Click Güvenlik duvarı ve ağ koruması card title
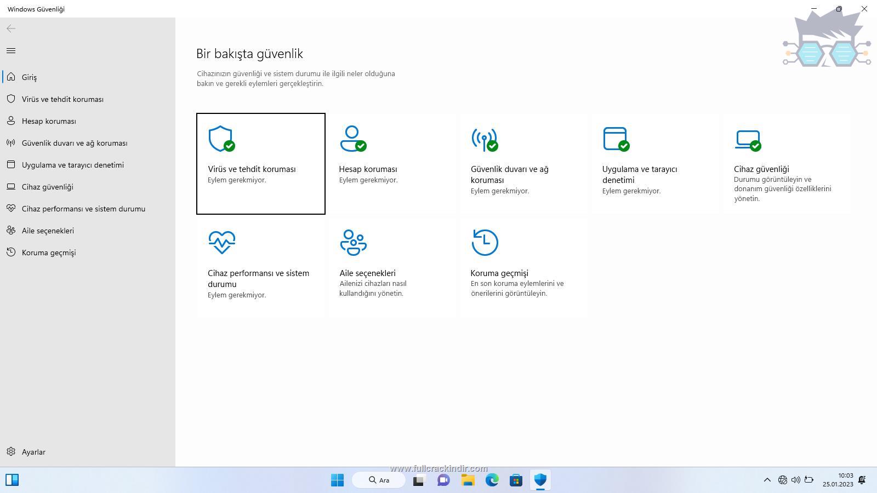The width and height of the screenshot is (877, 493). 510,175
